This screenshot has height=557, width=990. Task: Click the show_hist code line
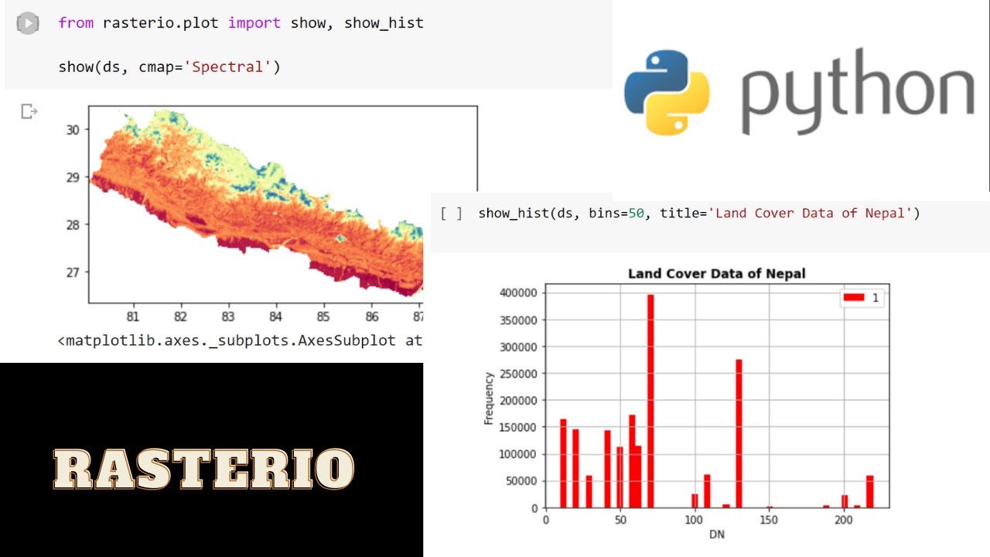click(x=699, y=213)
